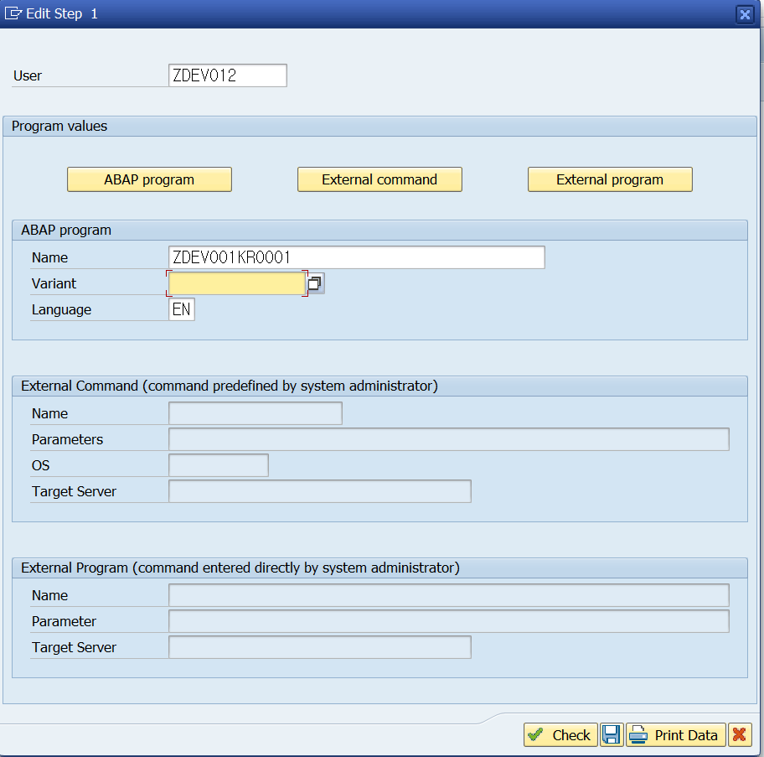Click the printer icon on Print Data
Screen dimensions: 764x757
click(638, 734)
